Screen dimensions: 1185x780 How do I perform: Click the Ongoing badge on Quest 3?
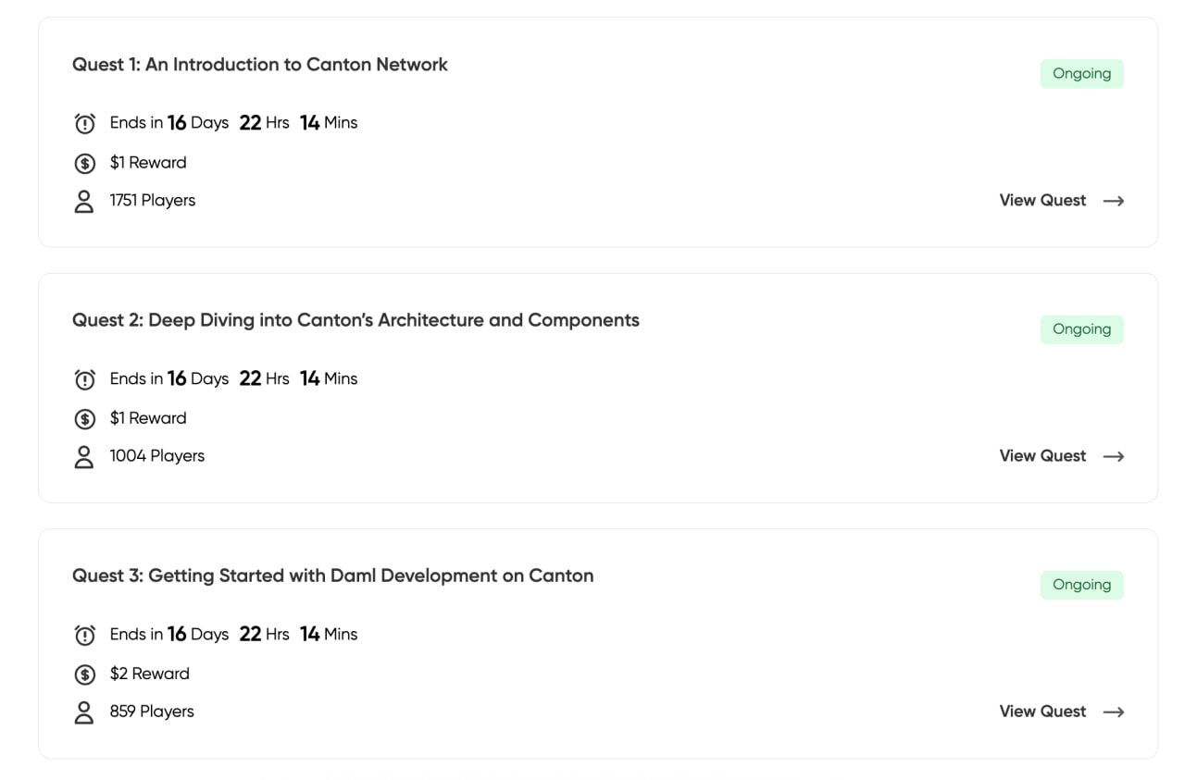1081,585
